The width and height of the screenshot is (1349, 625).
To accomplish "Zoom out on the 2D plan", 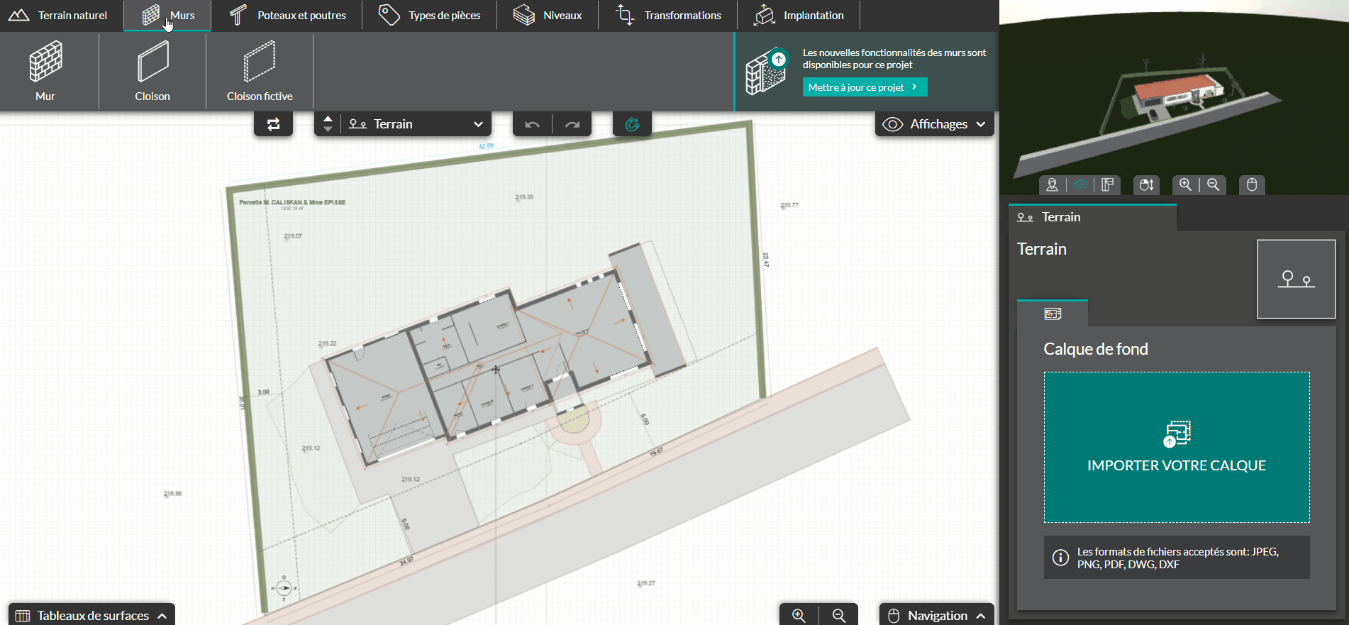I will (839, 615).
